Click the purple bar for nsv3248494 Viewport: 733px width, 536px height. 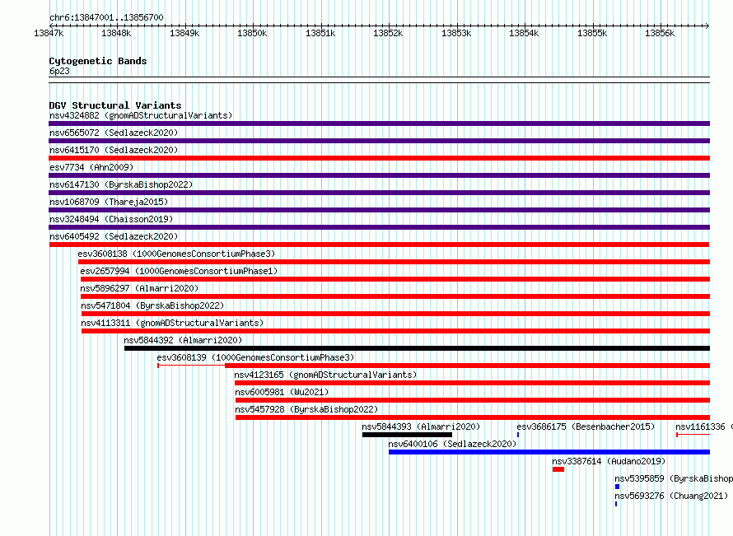point(379,227)
